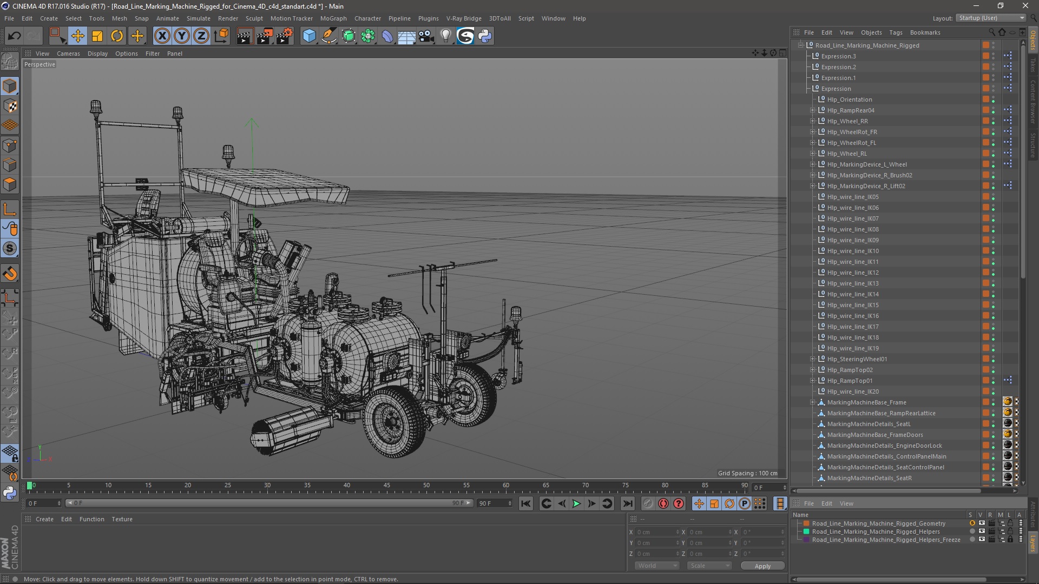The image size is (1039, 584).
Task: Toggle Parameter keyframe recording
Action: (x=745, y=504)
